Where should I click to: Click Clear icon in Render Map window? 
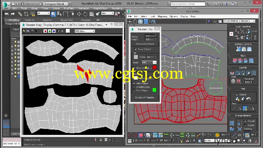tap(36, 31)
